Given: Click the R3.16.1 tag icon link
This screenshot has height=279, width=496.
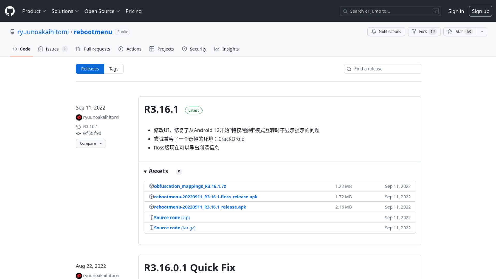Looking at the screenshot, I should coord(79,127).
